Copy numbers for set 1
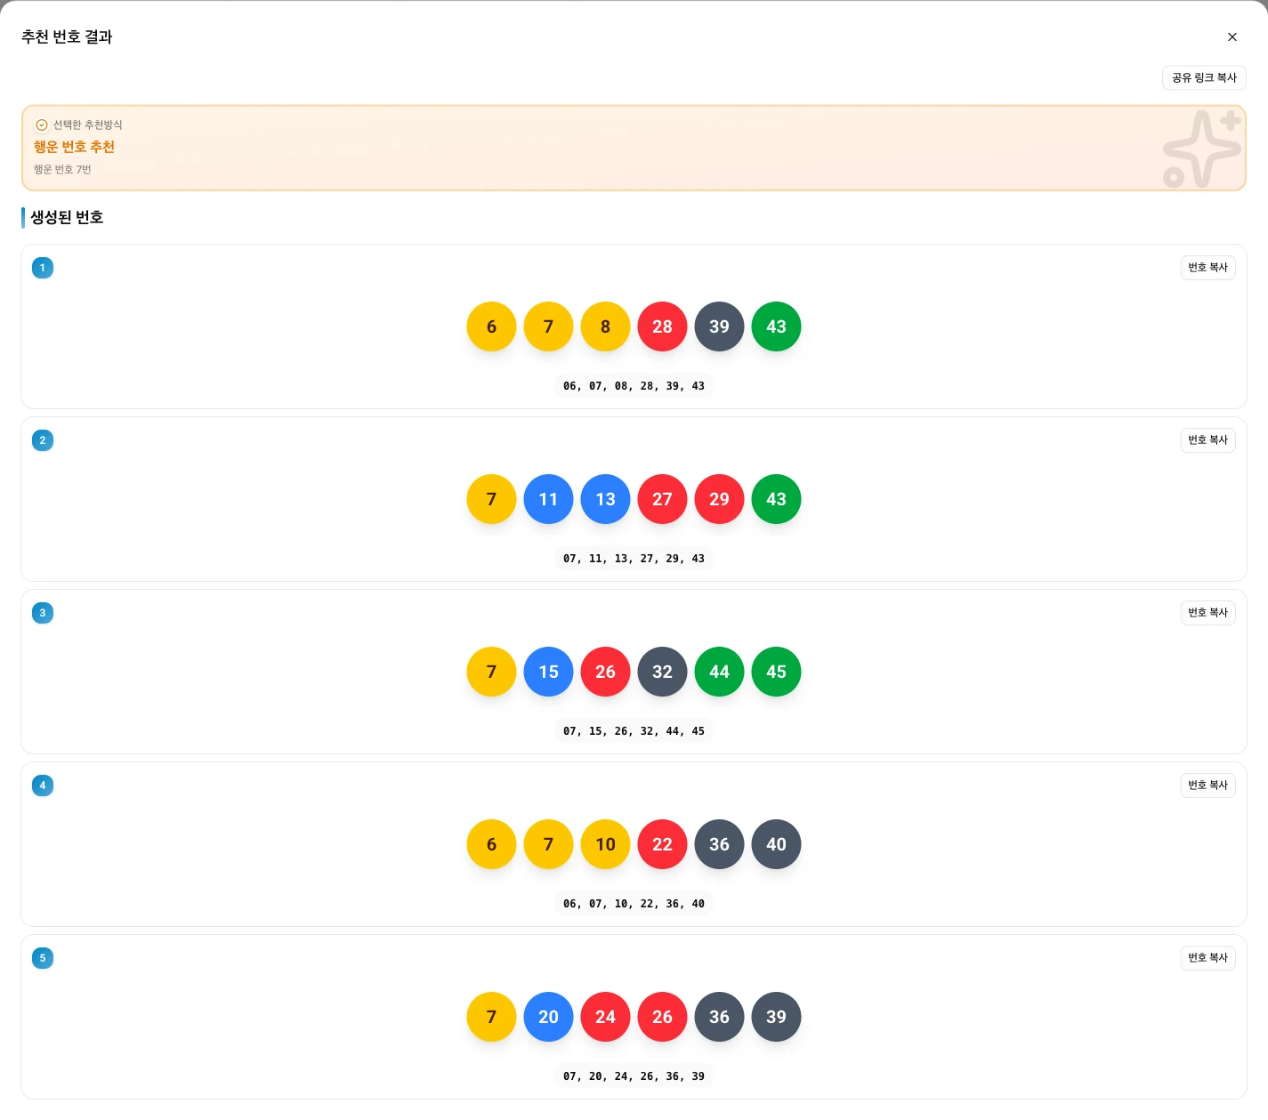This screenshot has width=1268, height=1120. point(1207,268)
